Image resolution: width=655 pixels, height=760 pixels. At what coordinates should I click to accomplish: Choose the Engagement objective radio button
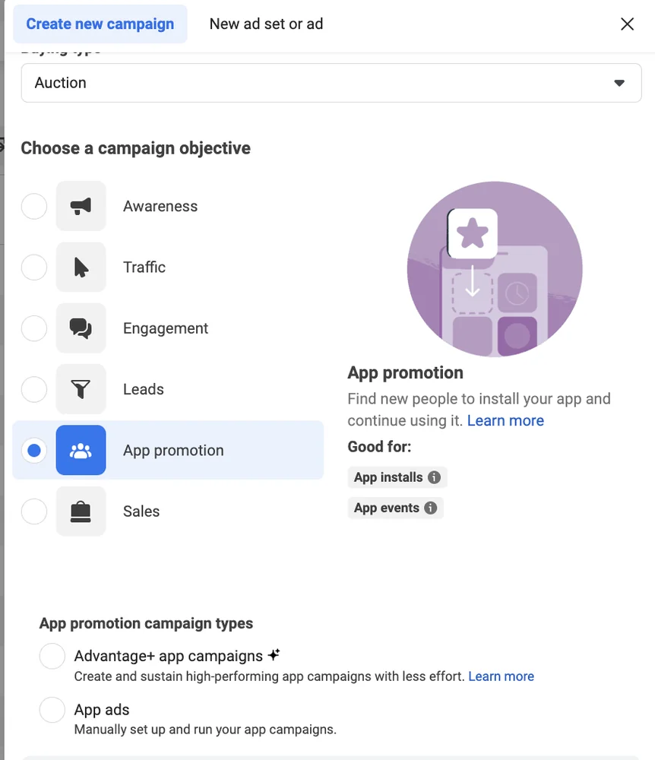coord(34,328)
